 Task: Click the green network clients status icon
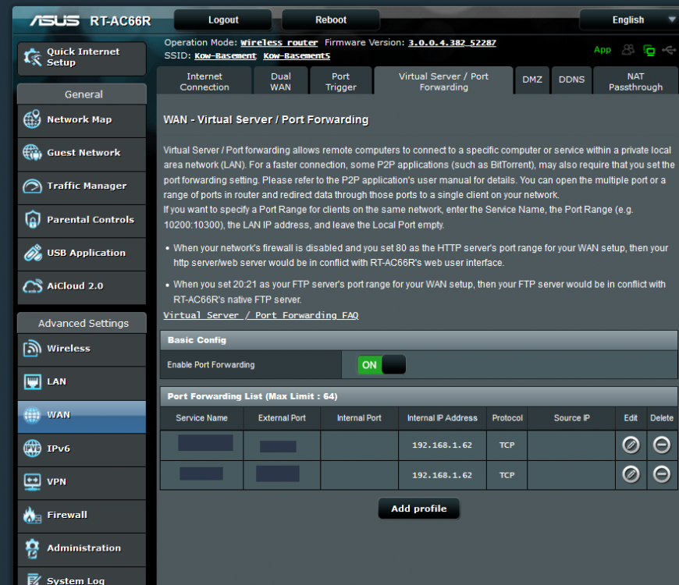click(x=649, y=50)
